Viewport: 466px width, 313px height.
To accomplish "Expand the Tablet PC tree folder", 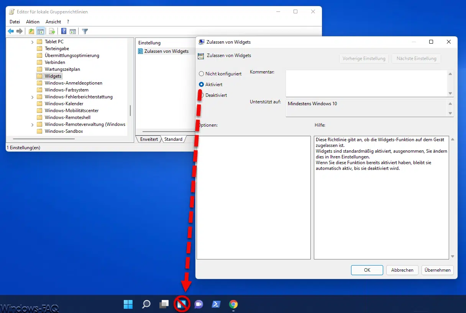I will click(x=33, y=42).
